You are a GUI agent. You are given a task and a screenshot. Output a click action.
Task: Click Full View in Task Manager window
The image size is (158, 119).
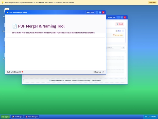click(112, 17)
